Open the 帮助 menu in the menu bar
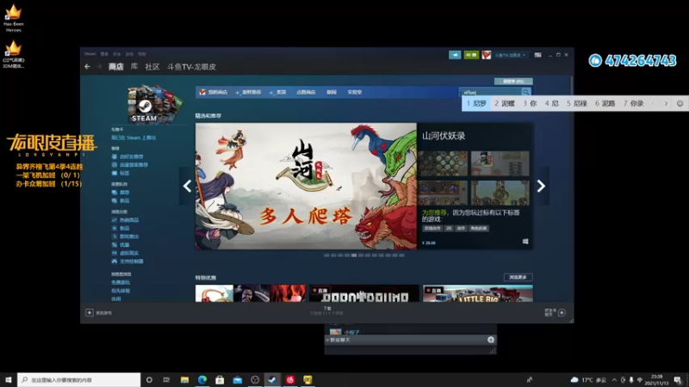The height and width of the screenshot is (387, 689). tap(142, 54)
